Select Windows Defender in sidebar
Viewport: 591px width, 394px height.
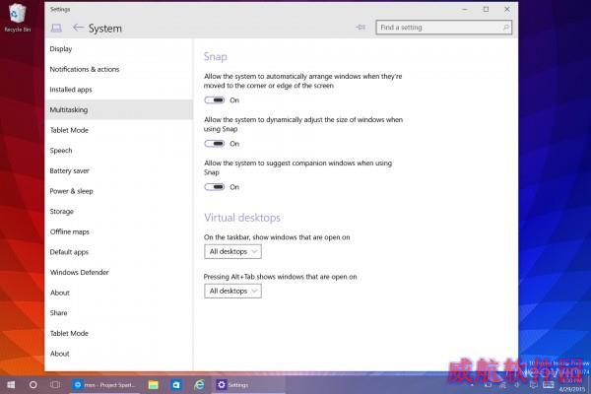tap(119, 272)
